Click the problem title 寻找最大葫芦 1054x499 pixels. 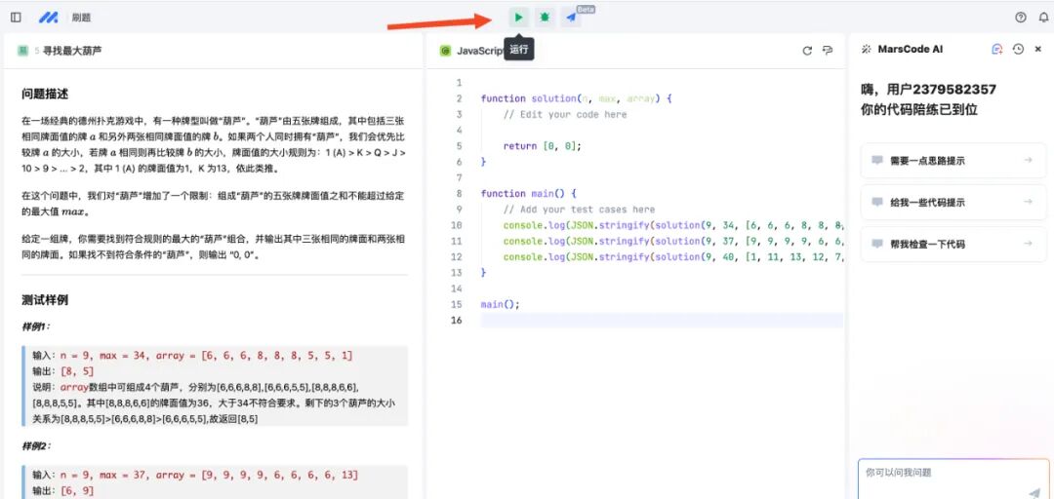tap(72, 51)
